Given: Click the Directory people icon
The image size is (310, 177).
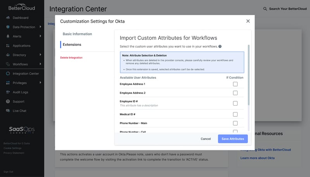Looking at the screenshot, I should click(8, 55).
